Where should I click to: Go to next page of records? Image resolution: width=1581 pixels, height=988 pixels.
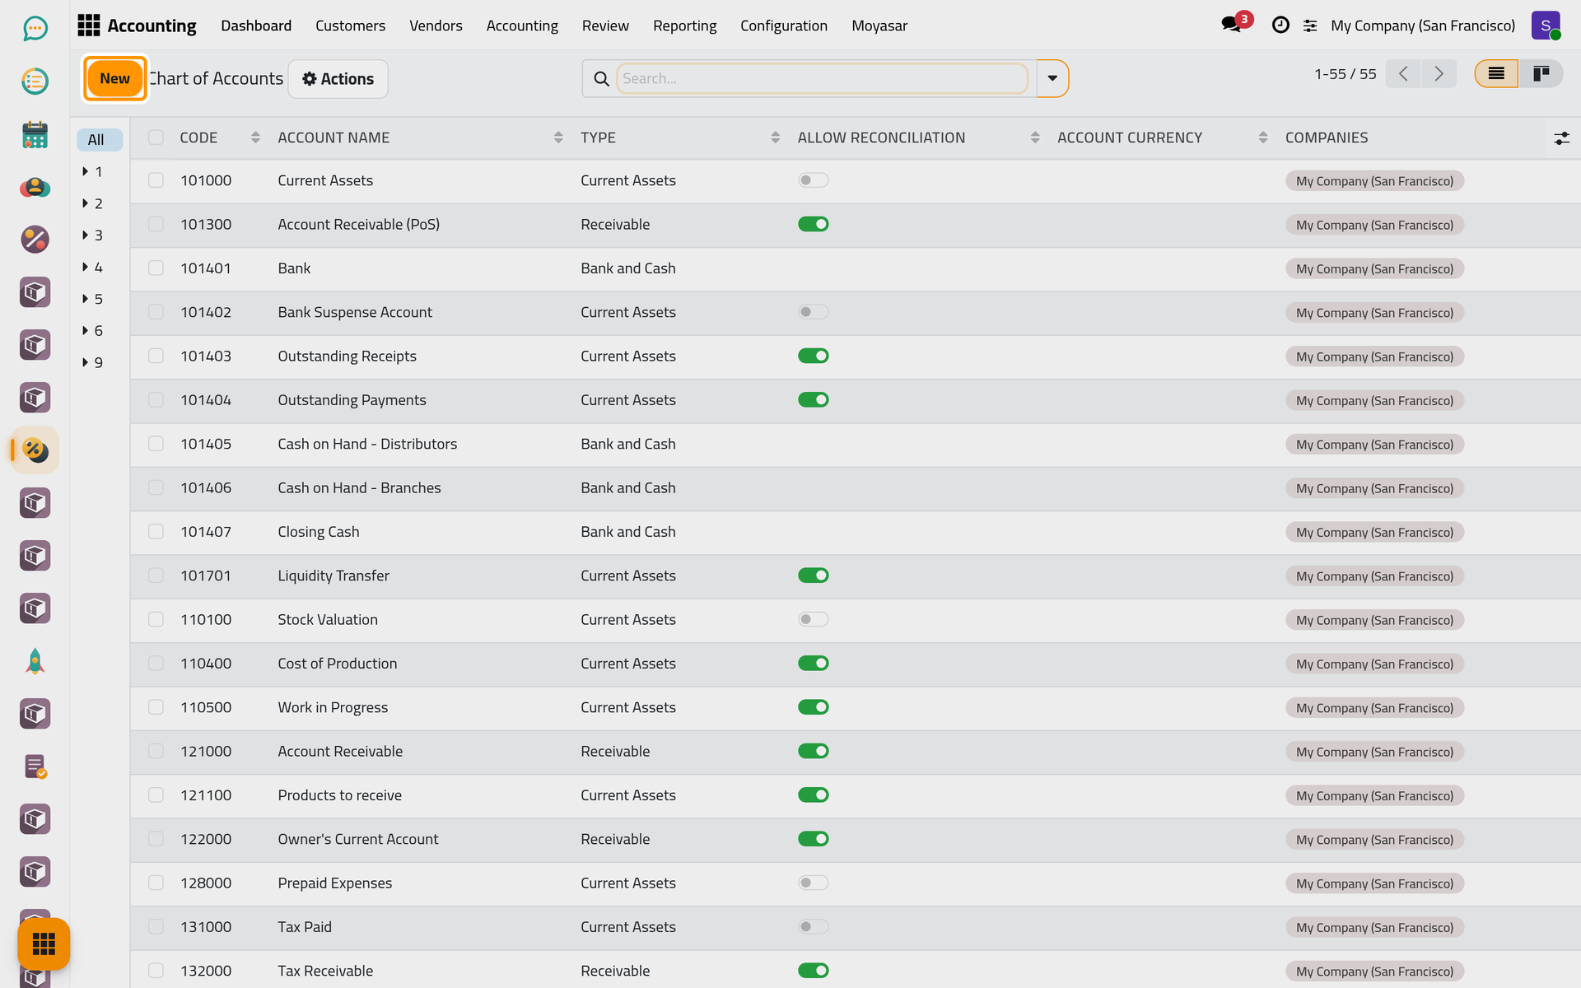click(1439, 74)
